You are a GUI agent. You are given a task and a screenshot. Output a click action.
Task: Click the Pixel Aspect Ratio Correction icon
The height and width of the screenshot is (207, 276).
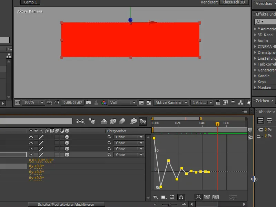click(x=218, y=102)
